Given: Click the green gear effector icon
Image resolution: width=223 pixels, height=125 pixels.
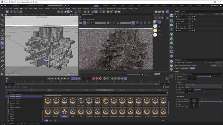Looking at the screenshot, I should coord(171,43).
